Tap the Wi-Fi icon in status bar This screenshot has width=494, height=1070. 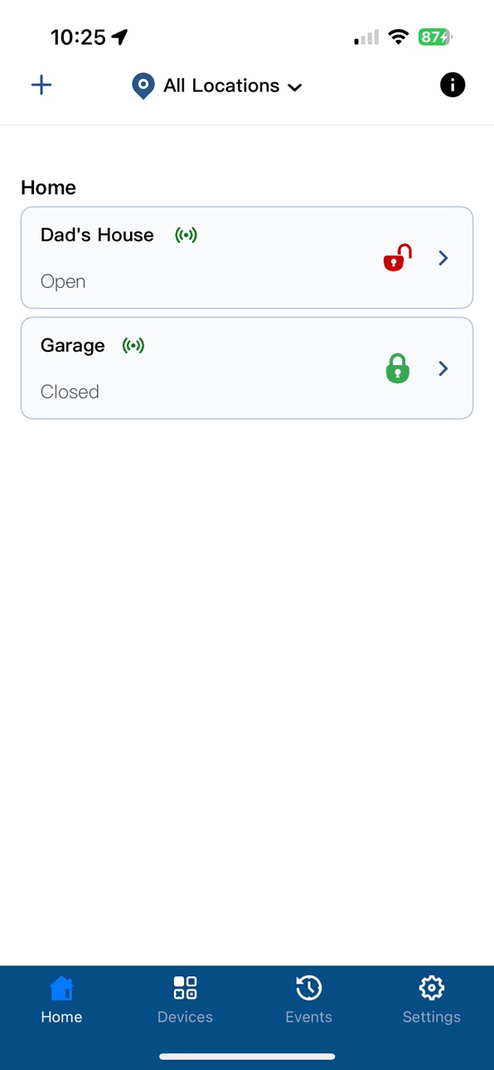[x=399, y=37]
